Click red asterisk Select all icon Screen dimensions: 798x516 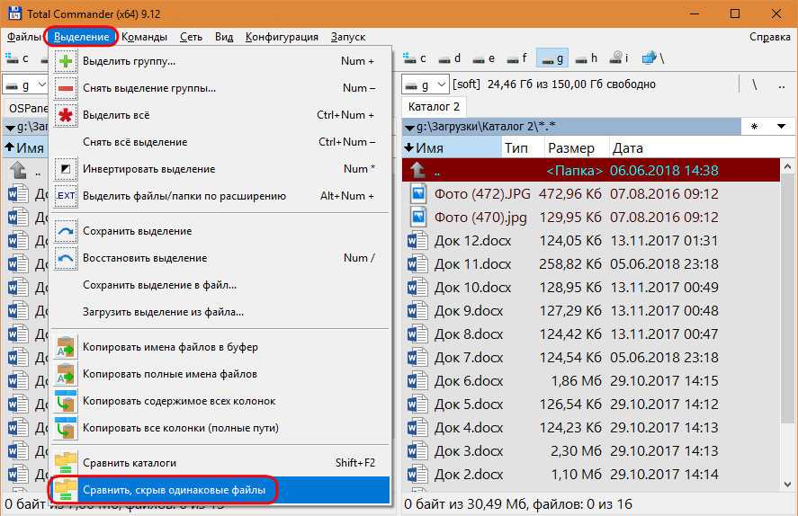tap(67, 115)
